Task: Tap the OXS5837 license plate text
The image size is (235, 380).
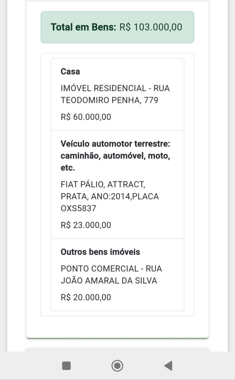Action: tap(78, 209)
